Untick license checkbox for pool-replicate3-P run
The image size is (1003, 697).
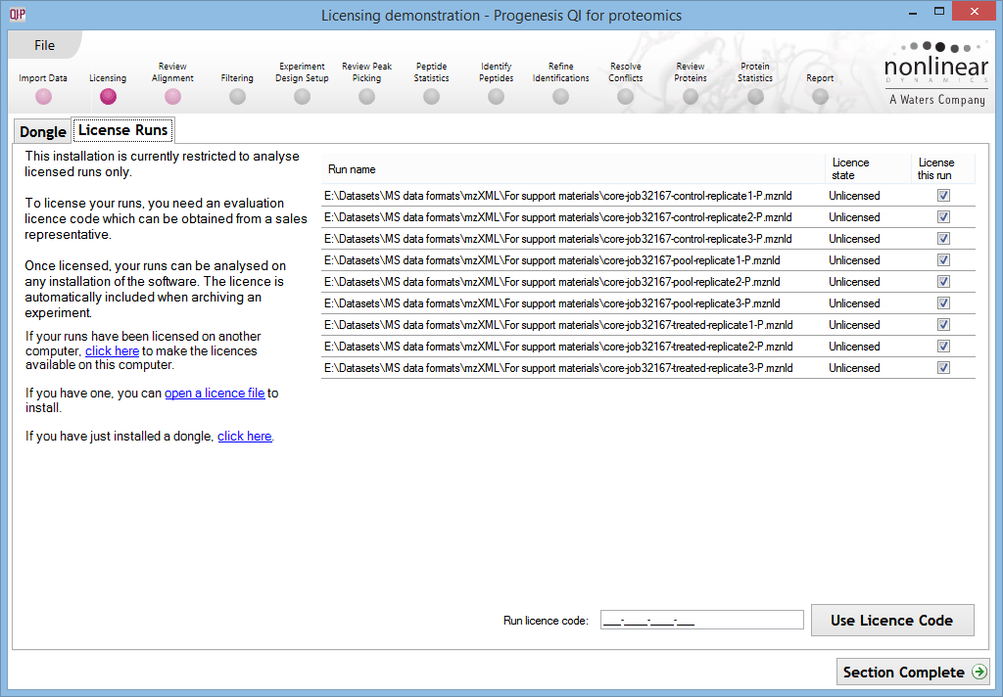click(943, 303)
